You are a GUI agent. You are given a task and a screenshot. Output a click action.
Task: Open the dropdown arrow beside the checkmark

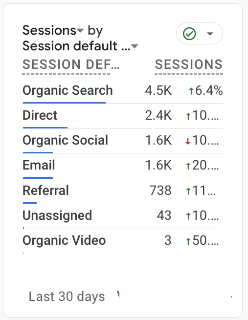pyautogui.click(x=210, y=34)
